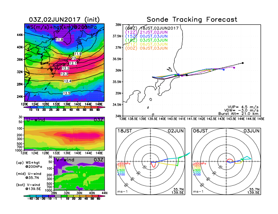The height and width of the screenshot is (214, 278).
Task: Click the 11.8 height contour label
Action: 59,40
